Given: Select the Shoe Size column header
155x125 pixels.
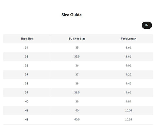Looking at the screenshot, I should (x=26, y=39).
